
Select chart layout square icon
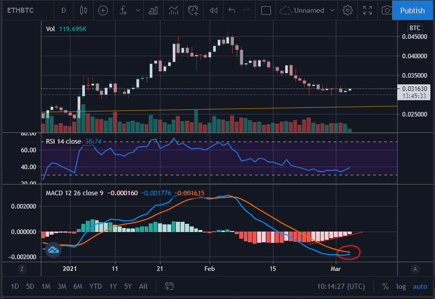point(266,11)
